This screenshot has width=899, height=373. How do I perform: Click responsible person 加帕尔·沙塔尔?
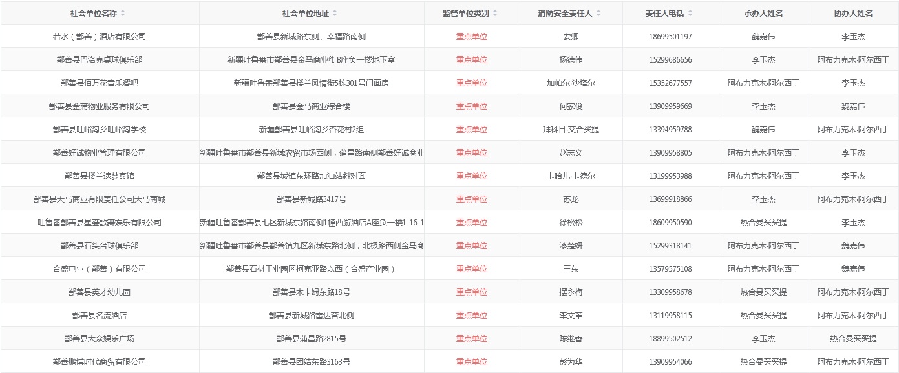[571, 83]
